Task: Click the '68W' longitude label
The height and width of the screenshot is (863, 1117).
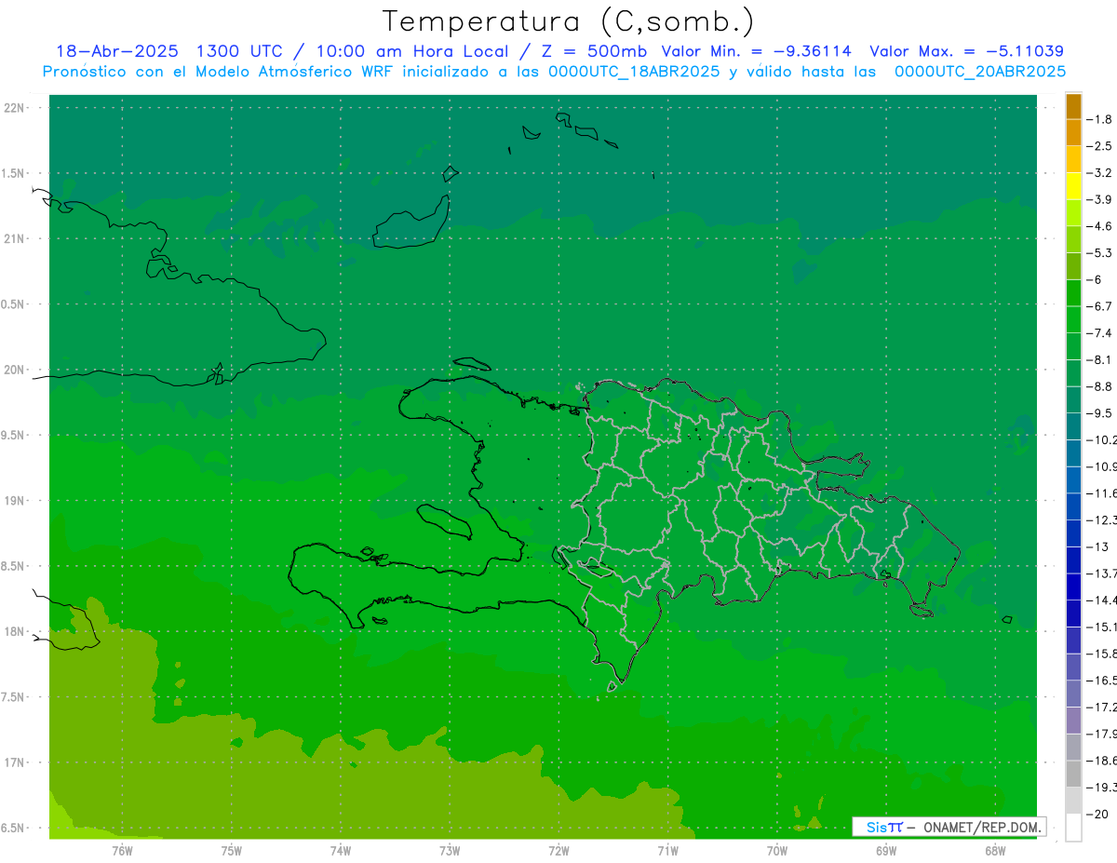Action: 994,850
